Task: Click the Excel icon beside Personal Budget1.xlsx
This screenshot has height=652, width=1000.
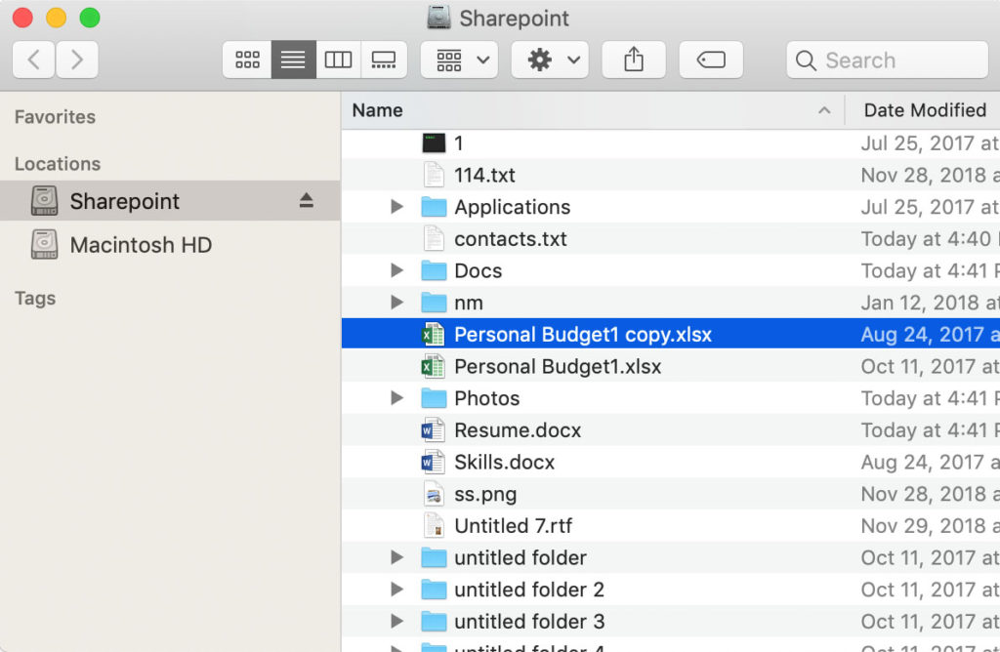Action: pyautogui.click(x=434, y=365)
